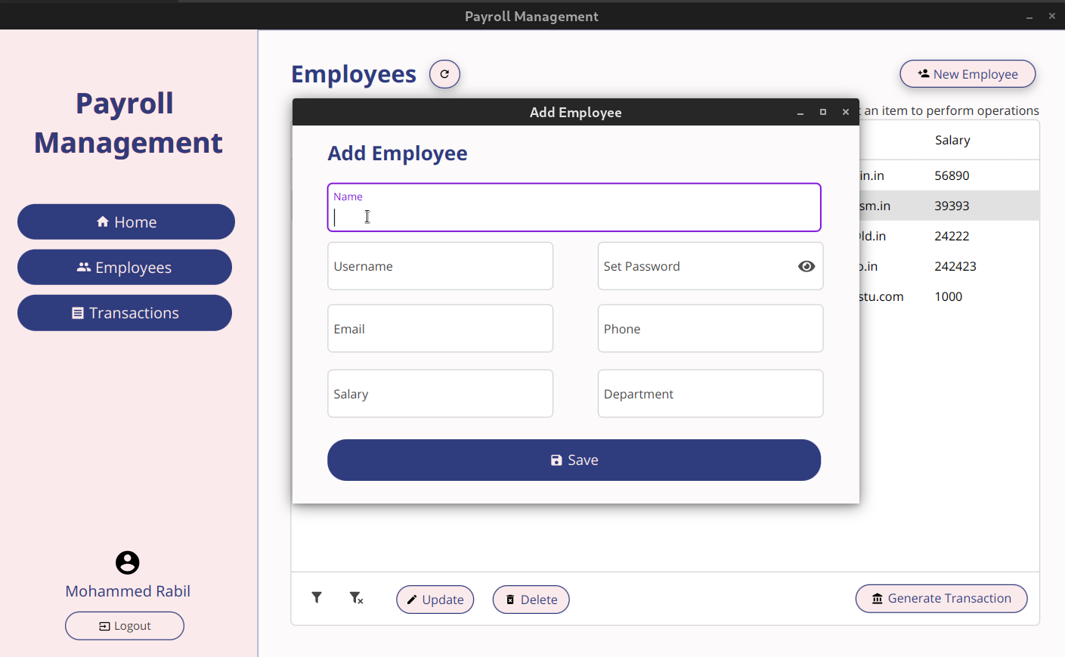
Task: Open the Transactions section from sidebar
Action: pyautogui.click(x=125, y=312)
